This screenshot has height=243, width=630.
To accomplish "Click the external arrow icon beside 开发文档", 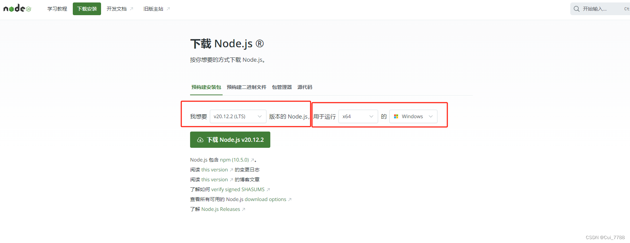I will coord(131,9).
